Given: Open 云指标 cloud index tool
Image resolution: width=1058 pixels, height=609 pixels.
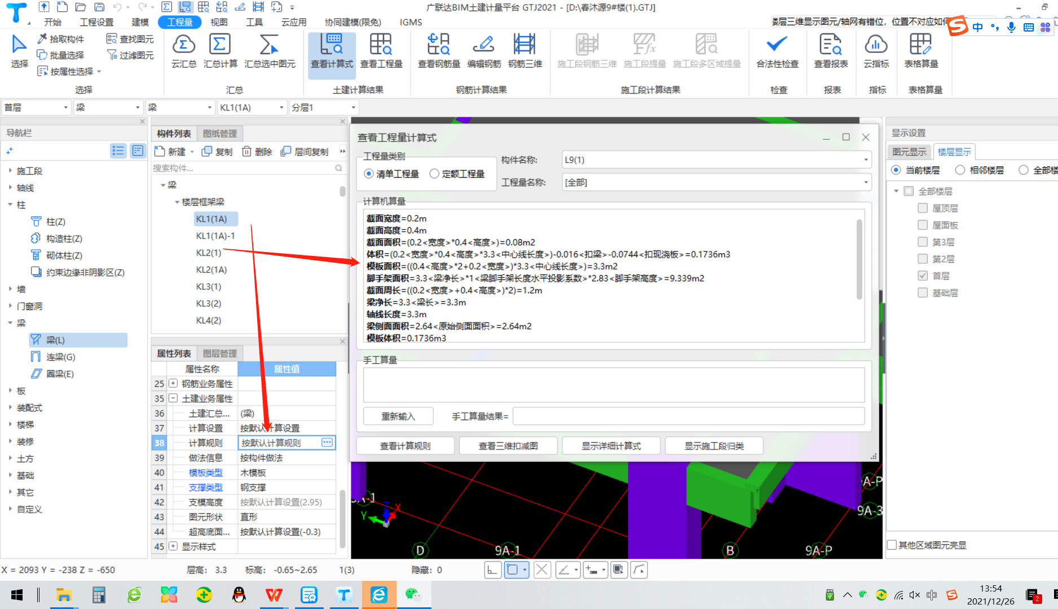Looking at the screenshot, I should tap(876, 51).
